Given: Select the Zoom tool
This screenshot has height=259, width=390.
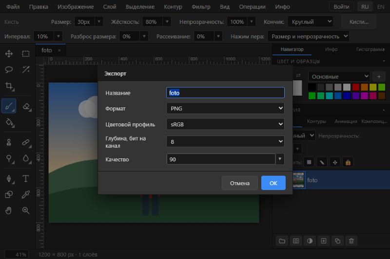Looking at the screenshot, I should click(x=26, y=210).
